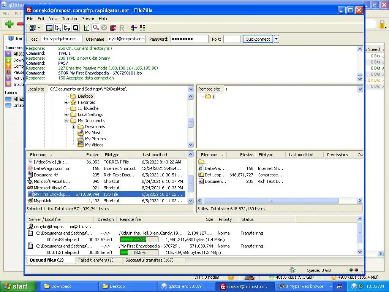Click the Host input field
This screenshot has height=292, width=389.
point(61,39)
